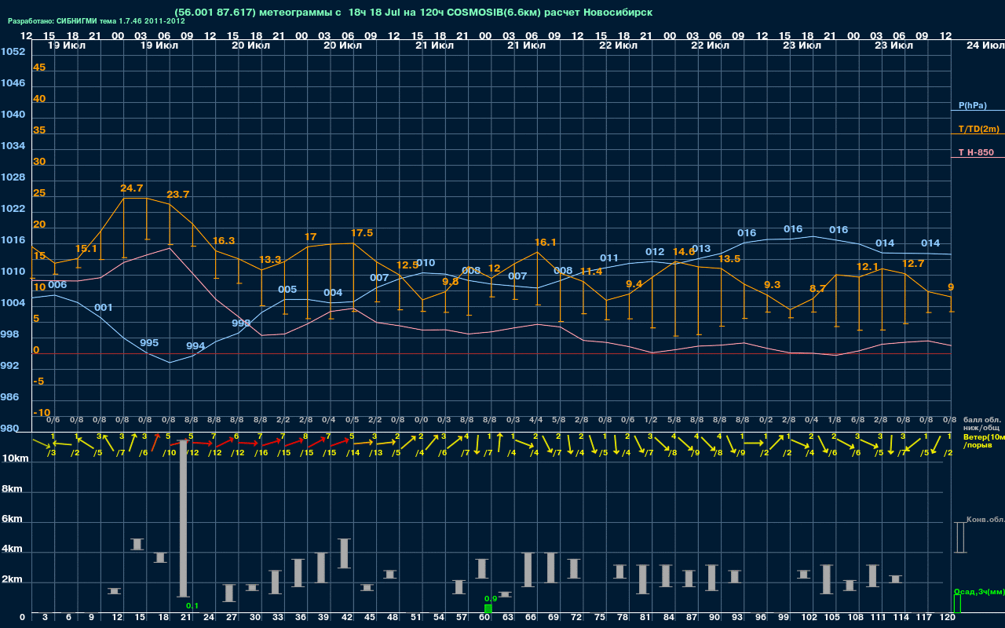1005x628 pixels.
Task: Click the P(hPa) pressure legend label
Action: pos(972,105)
